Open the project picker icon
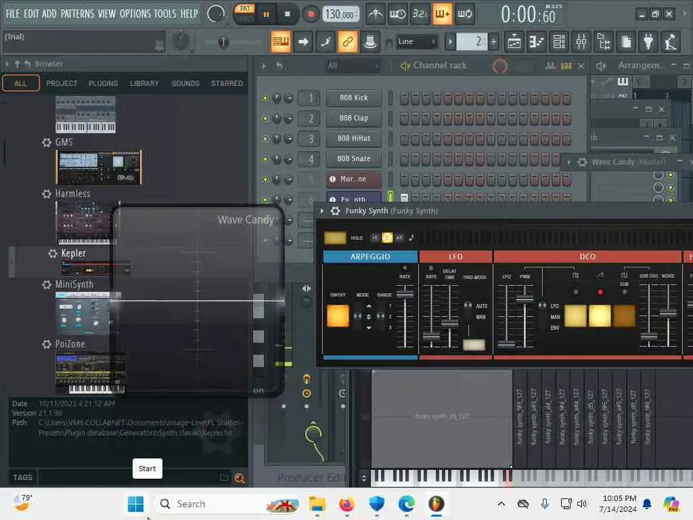Screen dimensions: 693x520 626,42
